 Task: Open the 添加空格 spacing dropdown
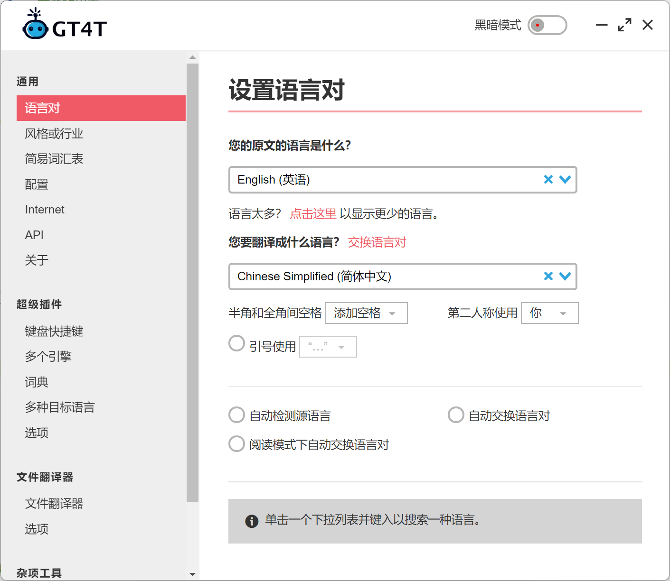366,313
